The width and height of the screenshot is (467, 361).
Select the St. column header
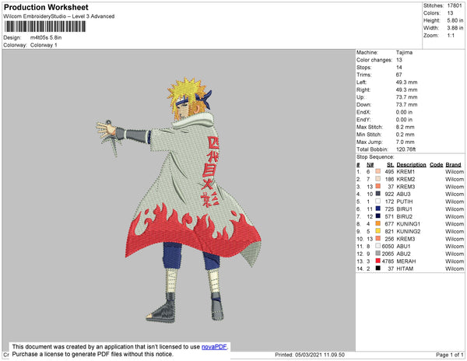click(390, 165)
